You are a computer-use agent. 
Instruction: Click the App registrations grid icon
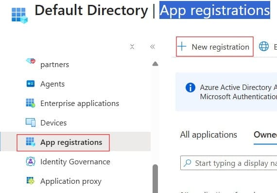[31, 142]
